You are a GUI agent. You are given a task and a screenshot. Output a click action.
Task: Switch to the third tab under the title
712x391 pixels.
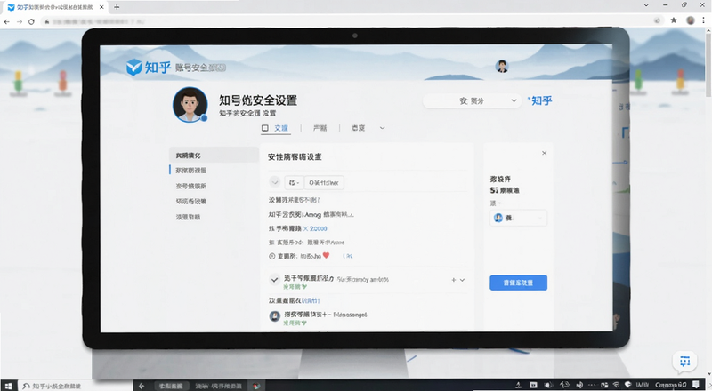(x=358, y=128)
